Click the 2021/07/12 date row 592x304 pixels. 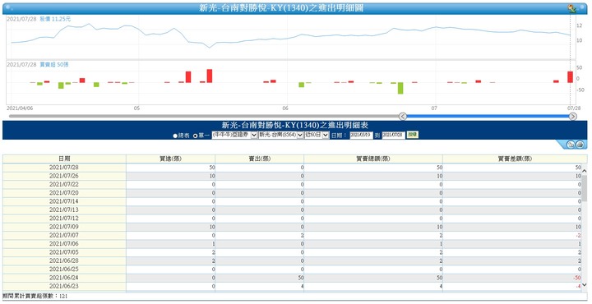click(64, 219)
